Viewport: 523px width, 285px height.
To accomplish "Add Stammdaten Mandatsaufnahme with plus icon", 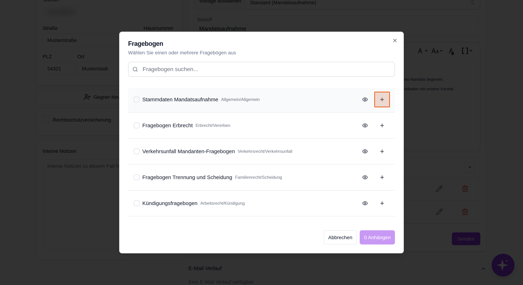I will coord(382,100).
